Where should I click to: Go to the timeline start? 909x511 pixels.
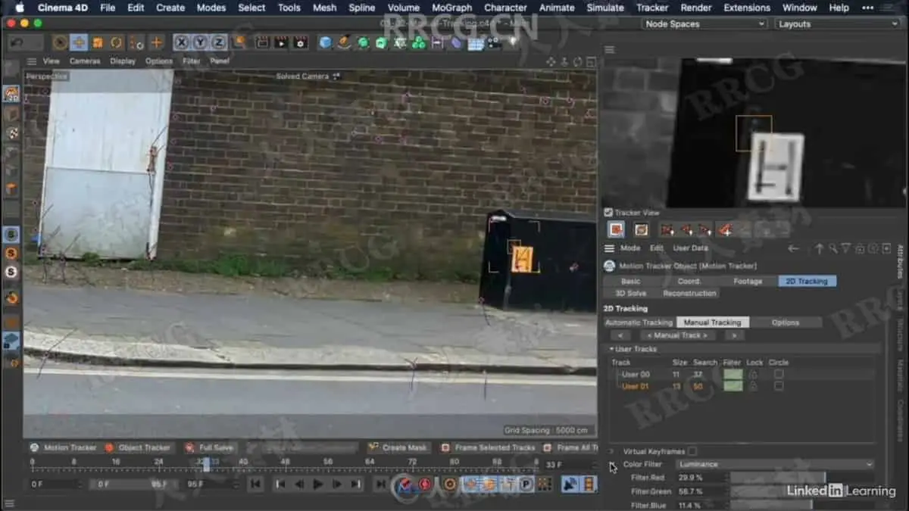(x=256, y=484)
